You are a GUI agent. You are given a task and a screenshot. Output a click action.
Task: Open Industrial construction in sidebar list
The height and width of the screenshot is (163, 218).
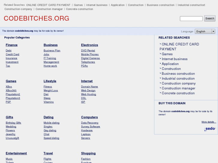(178, 79)
